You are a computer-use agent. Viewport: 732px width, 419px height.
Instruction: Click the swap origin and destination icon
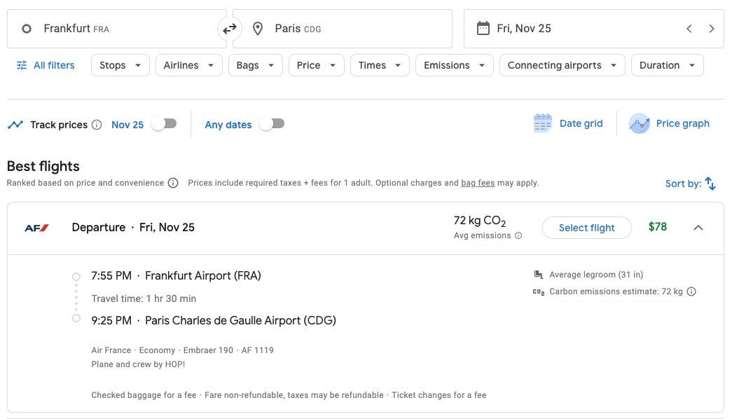click(x=230, y=29)
